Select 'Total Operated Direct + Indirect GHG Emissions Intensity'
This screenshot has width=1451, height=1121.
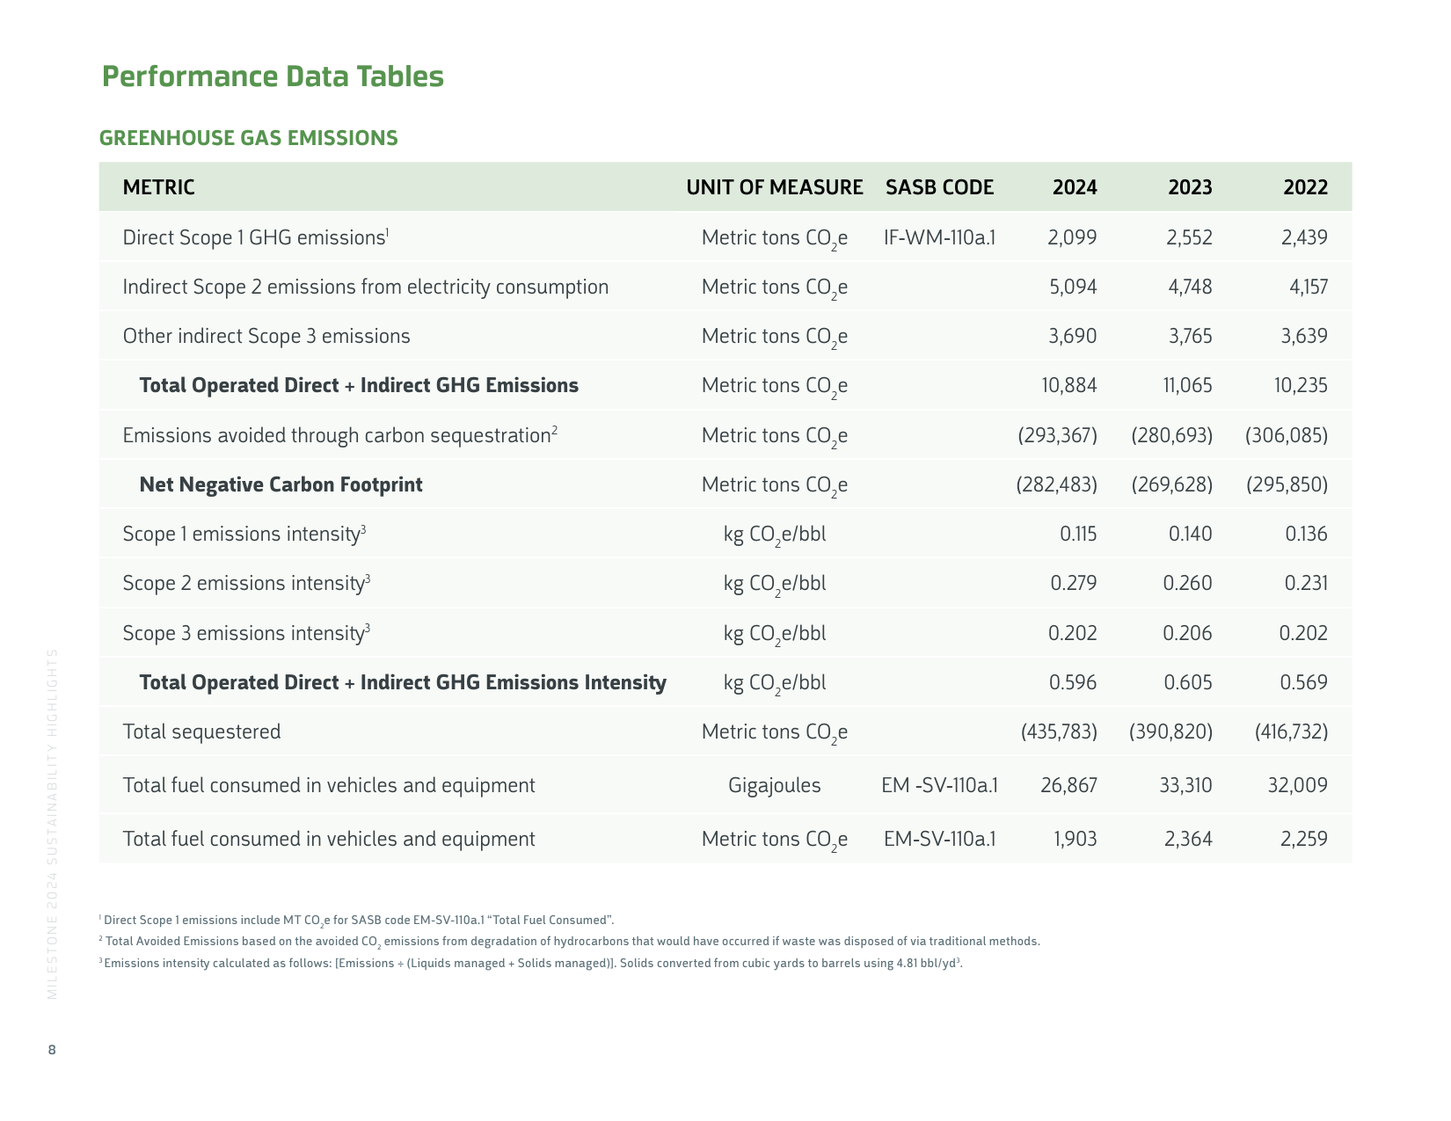coord(403,682)
